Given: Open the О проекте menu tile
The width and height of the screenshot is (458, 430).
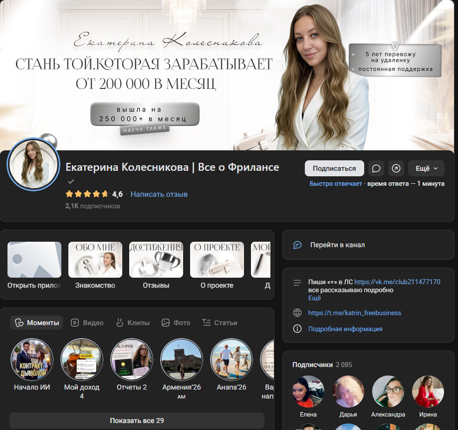Looking at the screenshot, I should pyautogui.click(x=217, y=265).
